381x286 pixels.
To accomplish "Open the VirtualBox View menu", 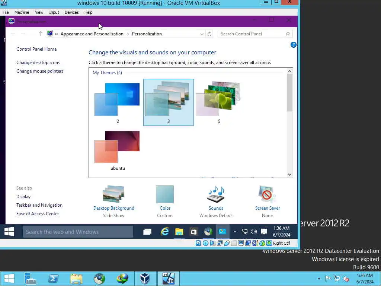I will pos(39,12).
